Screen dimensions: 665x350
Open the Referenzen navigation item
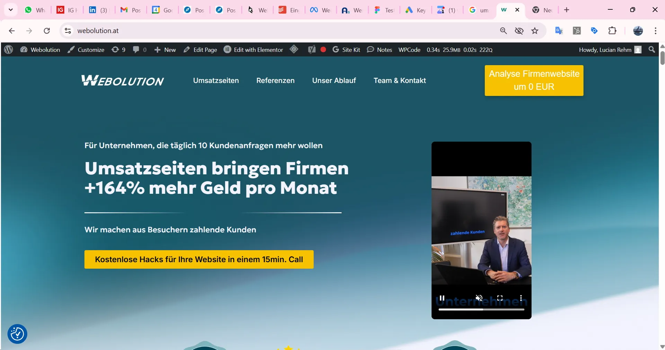coord(275,81)
